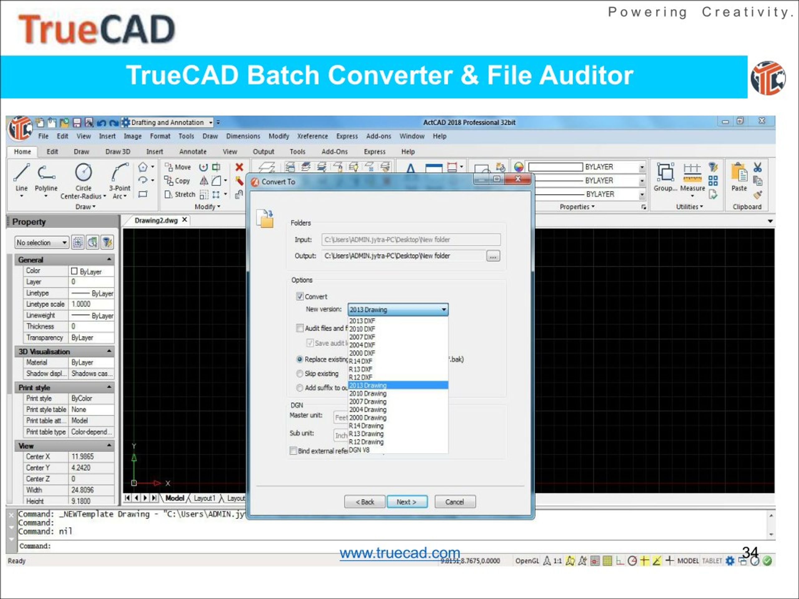The height and width of the screenshot is (599, 799).
Task: Toggle the Save audit log checkbox
Action: point(310,343)
